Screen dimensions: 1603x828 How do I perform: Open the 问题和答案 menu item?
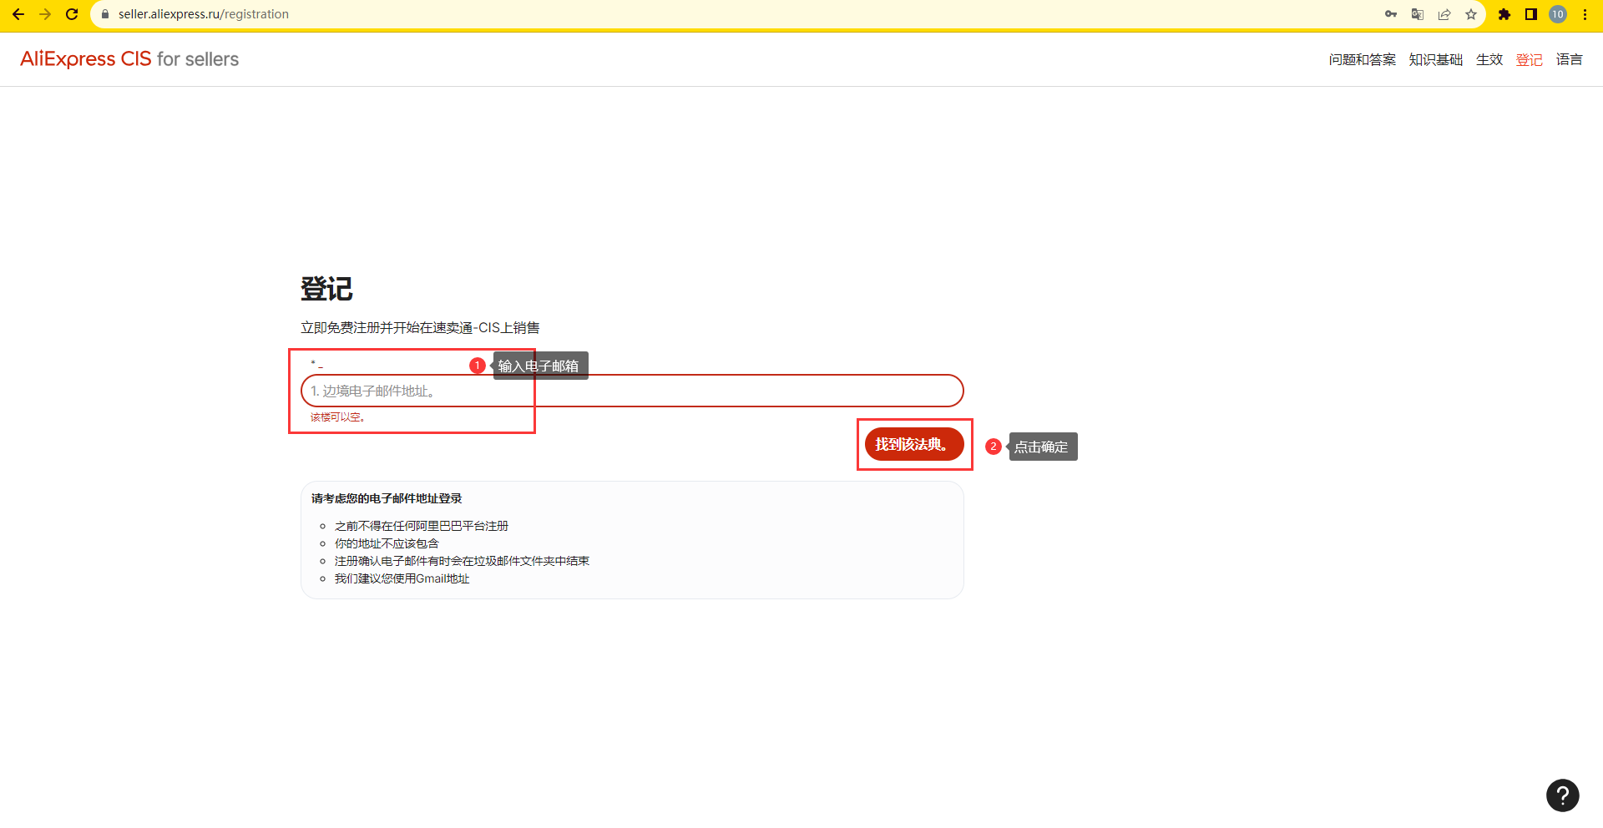[1362, 59]
